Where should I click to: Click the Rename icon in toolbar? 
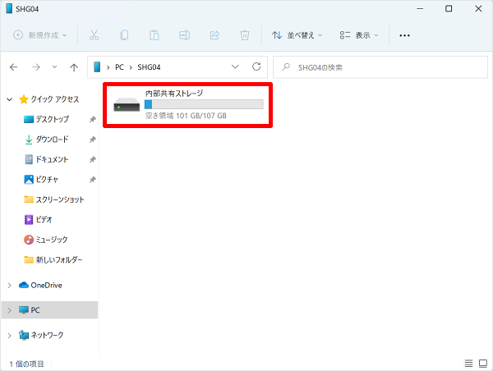click(185, 36)
